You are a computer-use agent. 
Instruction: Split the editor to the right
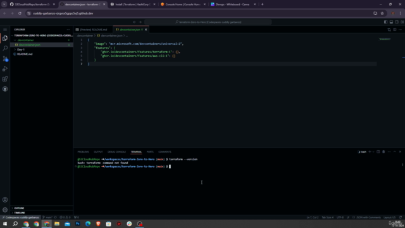(395, 30)
